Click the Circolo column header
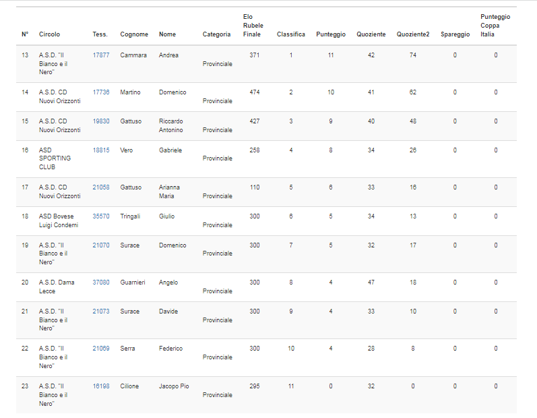This screenshot has width=537, height=418. (x=49, y=34)
